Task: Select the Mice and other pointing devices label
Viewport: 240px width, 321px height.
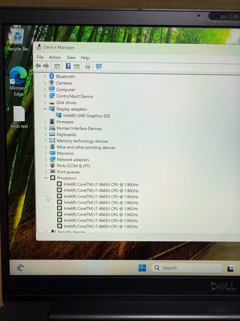Action: tap(86, 147)
